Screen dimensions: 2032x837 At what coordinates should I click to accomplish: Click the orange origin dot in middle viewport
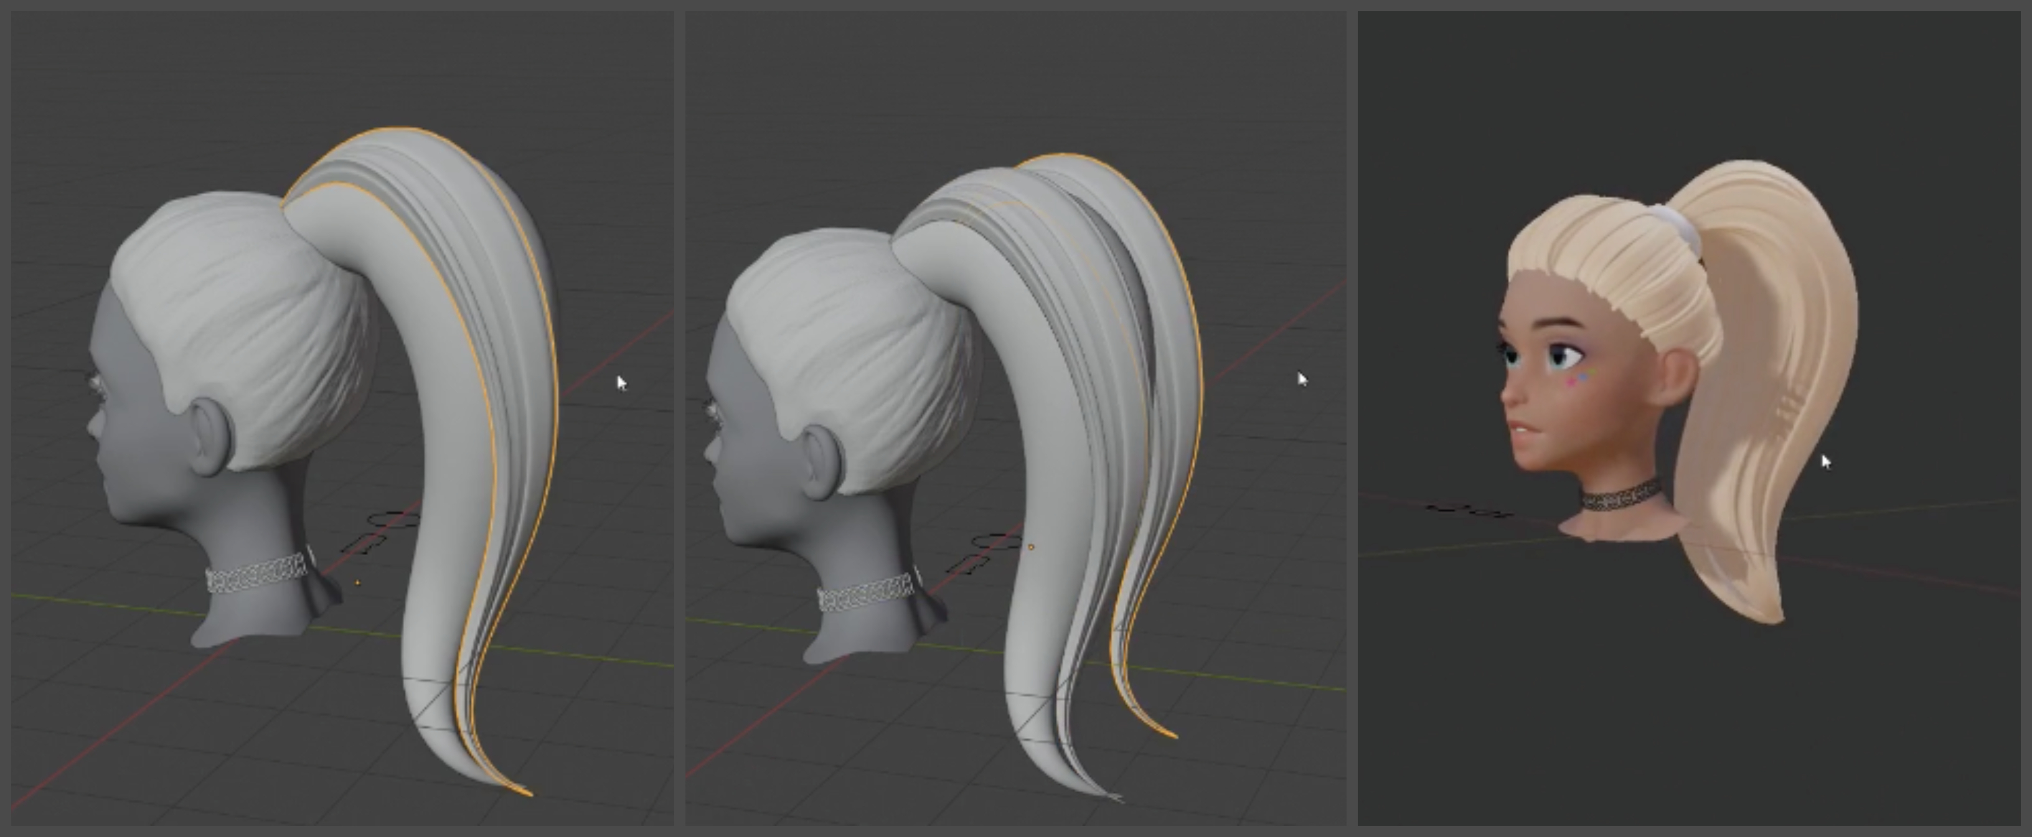pyautogui.click(x=1031, y=546)
